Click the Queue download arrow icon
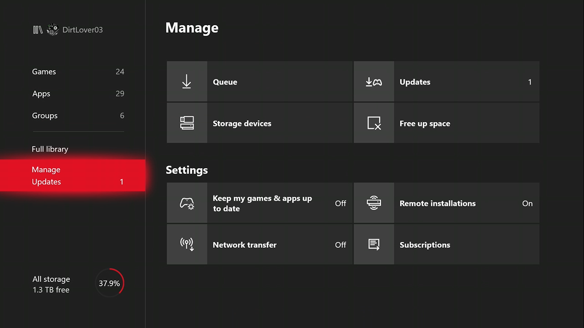Image resolution: width=584 pixels, height=328 pixels. (186, 82)
